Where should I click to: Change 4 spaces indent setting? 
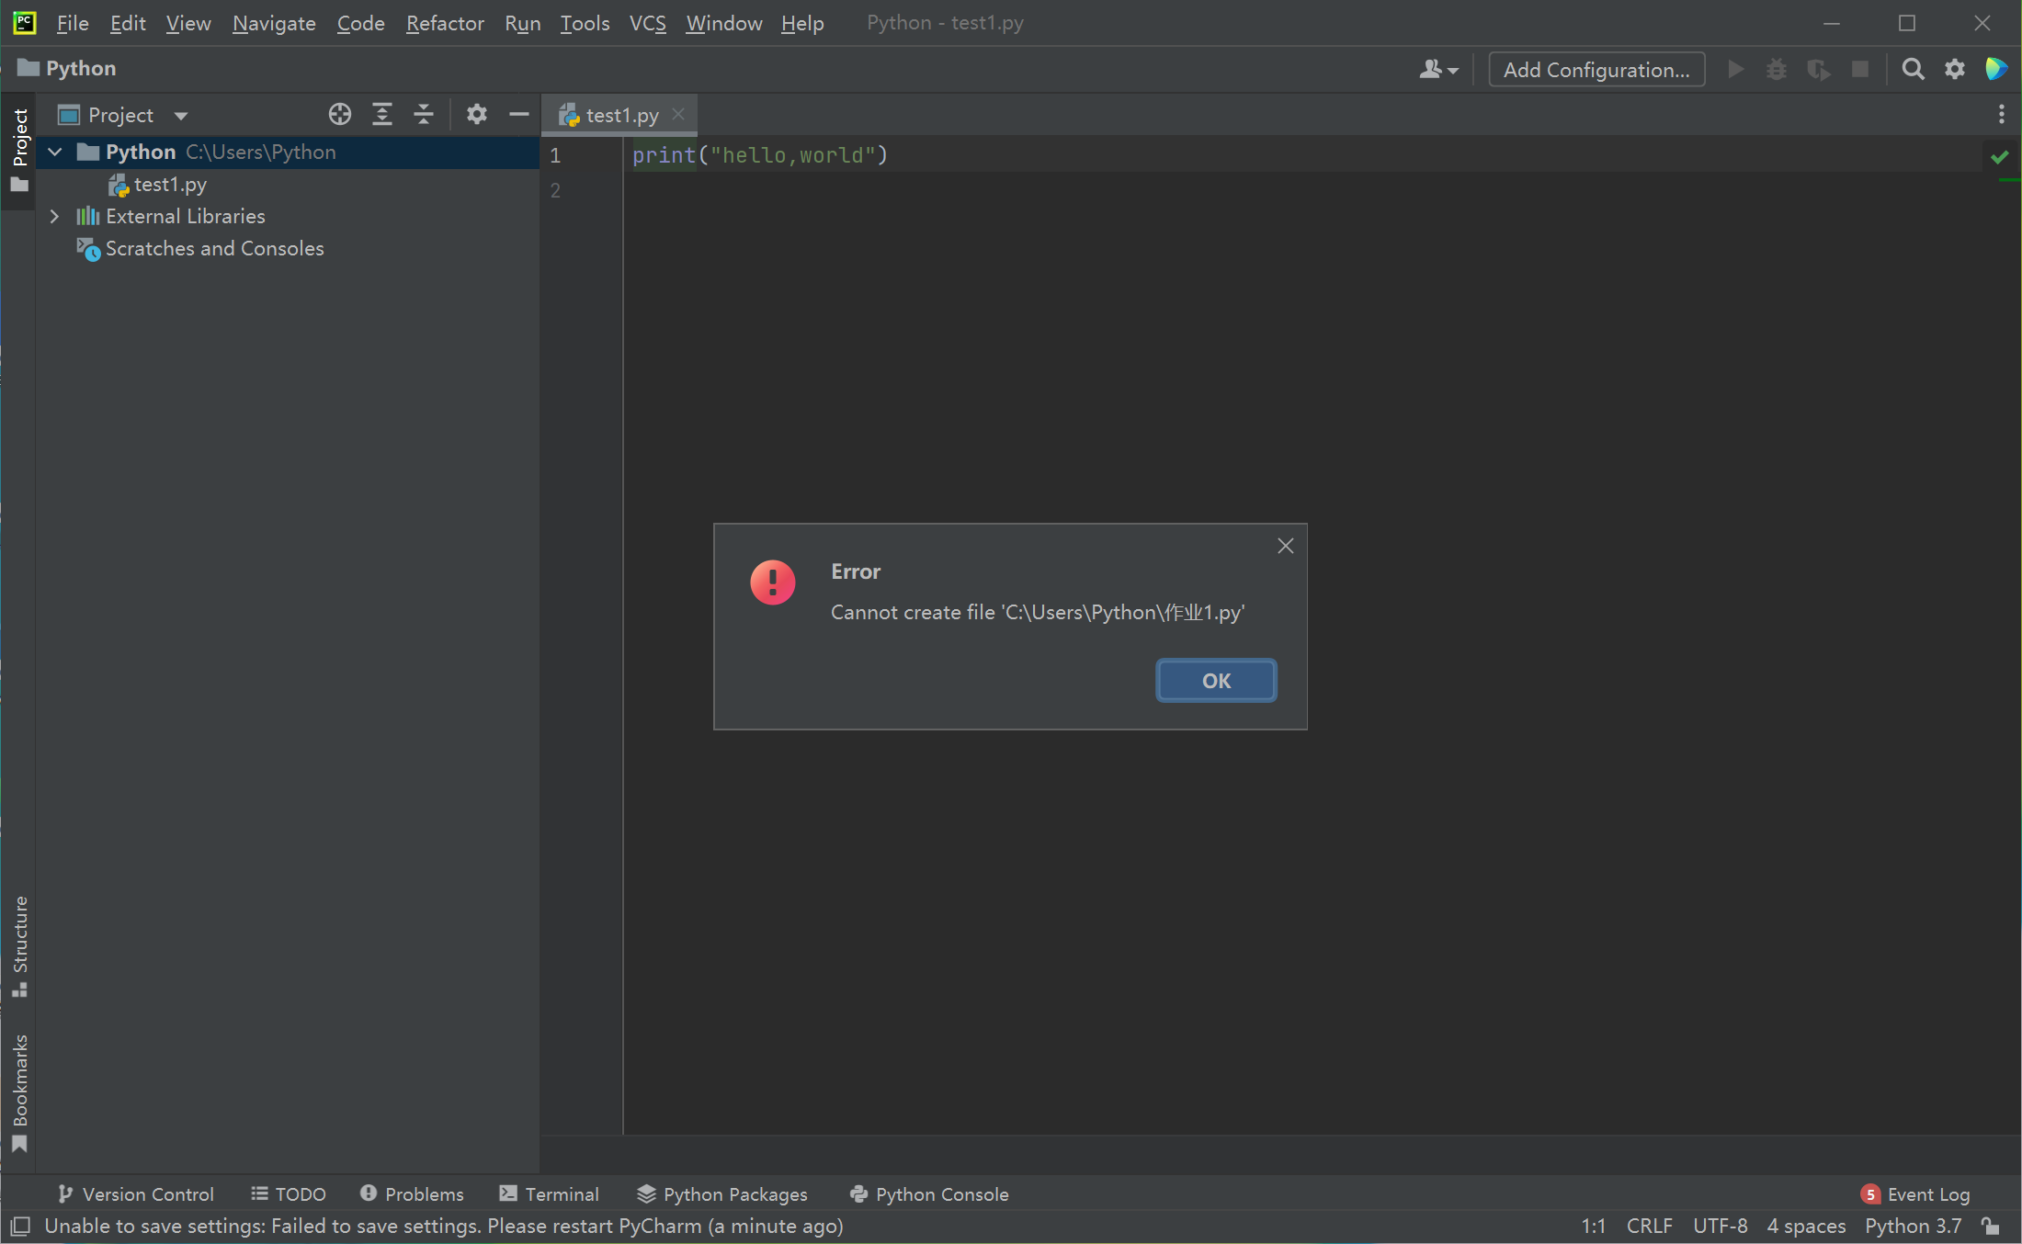[x=1806, y=1226]
